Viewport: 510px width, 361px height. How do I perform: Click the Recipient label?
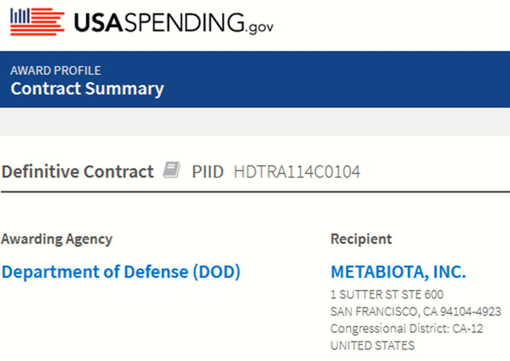click(362, 239)
